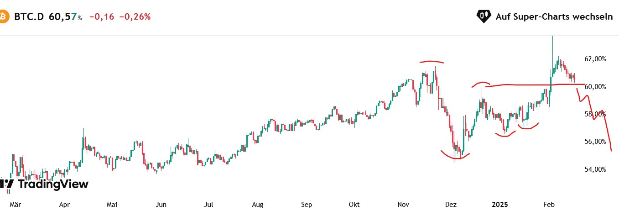Click the 60,00% price axis label
Image resolution: width=619 pixels, height=211 pixels.
(595, 87)
